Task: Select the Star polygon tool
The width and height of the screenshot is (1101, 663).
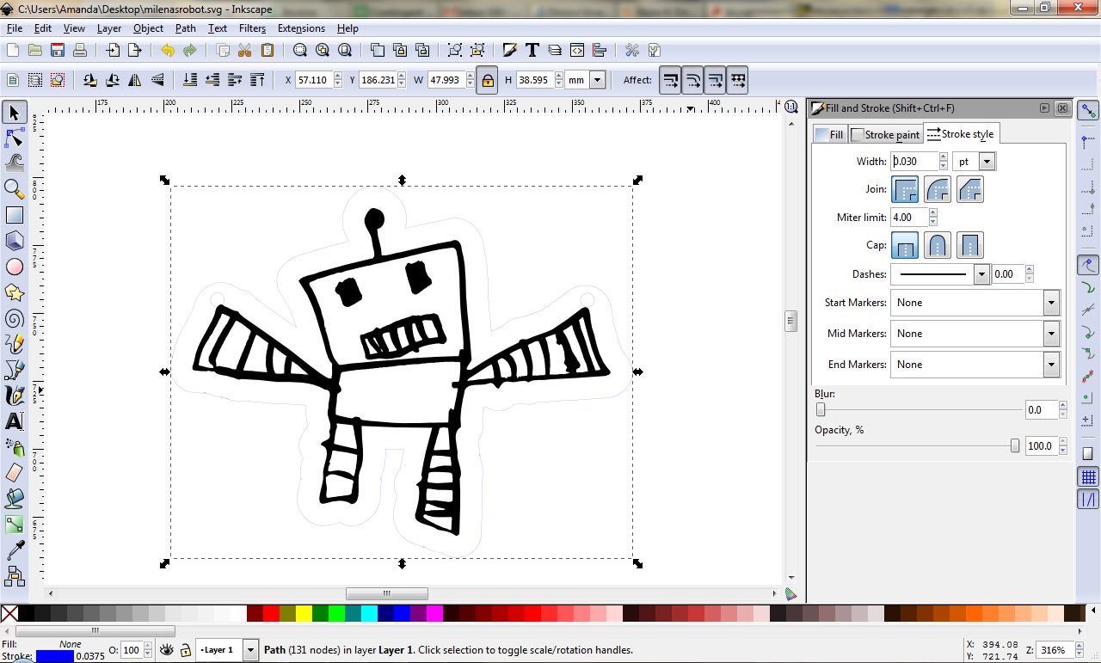Action: (14, 292)
